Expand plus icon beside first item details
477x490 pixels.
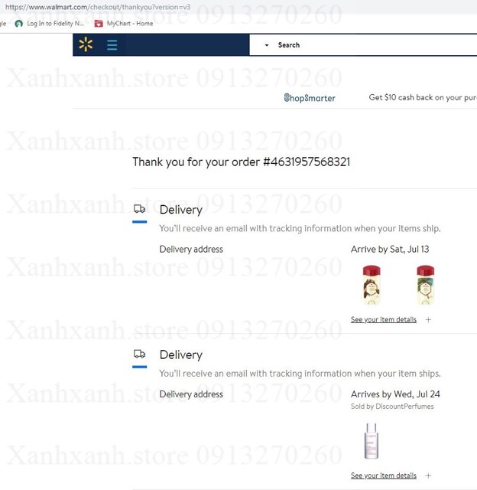click(x=428, y=320)
